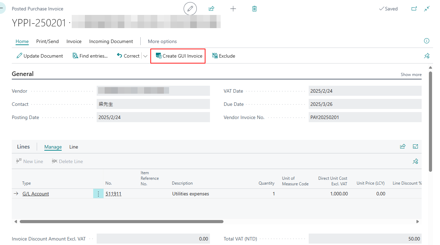This screenshot has width=440, height=245.
Task: Collapse the page with the arrows icon
Action: [x=427, y=9]
